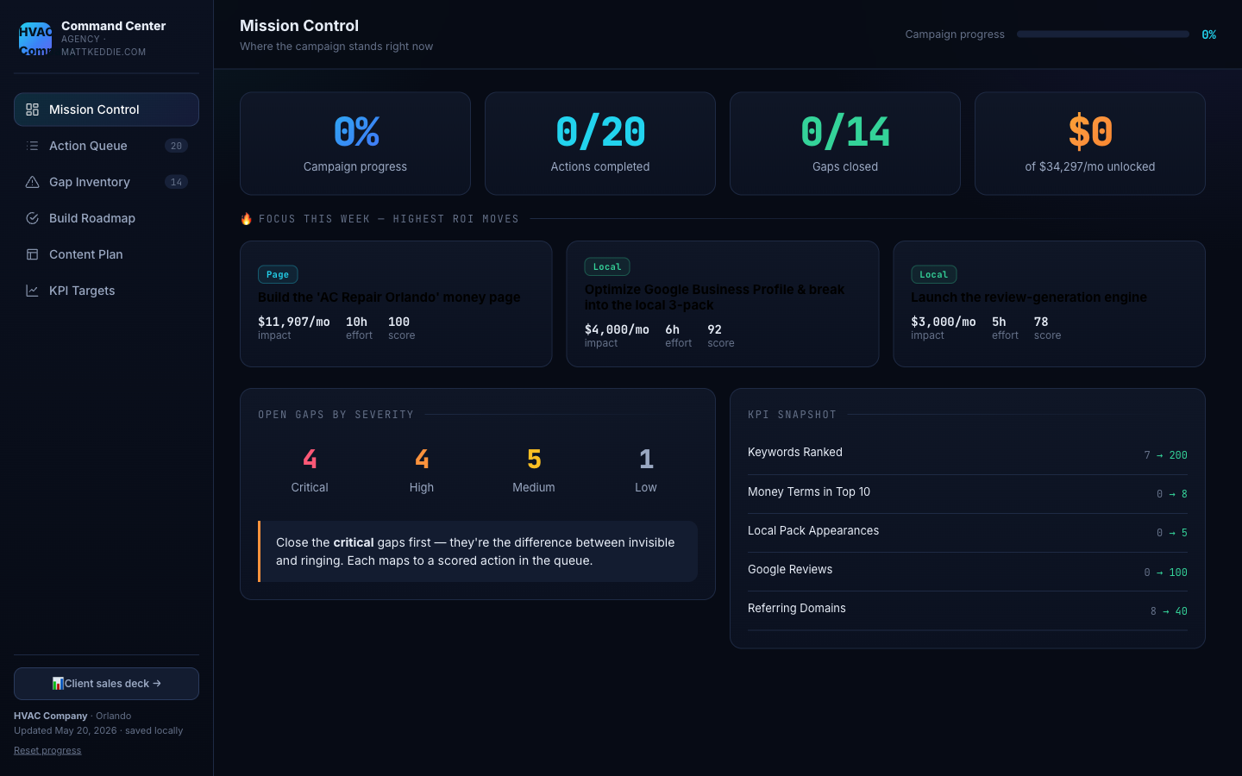1242x776 pixels.
Task: Click the 100 score on money page card
Action: [x=398, y=322]
